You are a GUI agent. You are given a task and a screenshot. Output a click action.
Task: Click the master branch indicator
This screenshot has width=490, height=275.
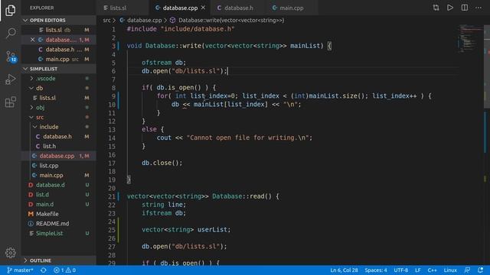20,270
